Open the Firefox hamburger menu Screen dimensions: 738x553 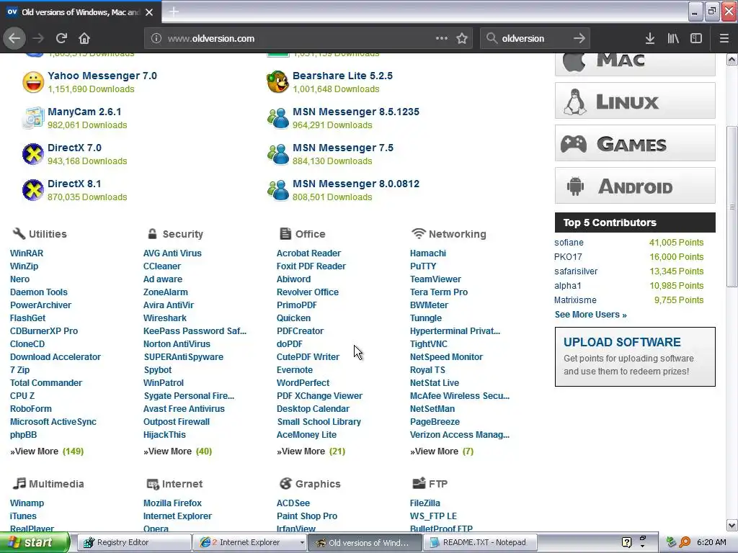(x=724, y=39)
